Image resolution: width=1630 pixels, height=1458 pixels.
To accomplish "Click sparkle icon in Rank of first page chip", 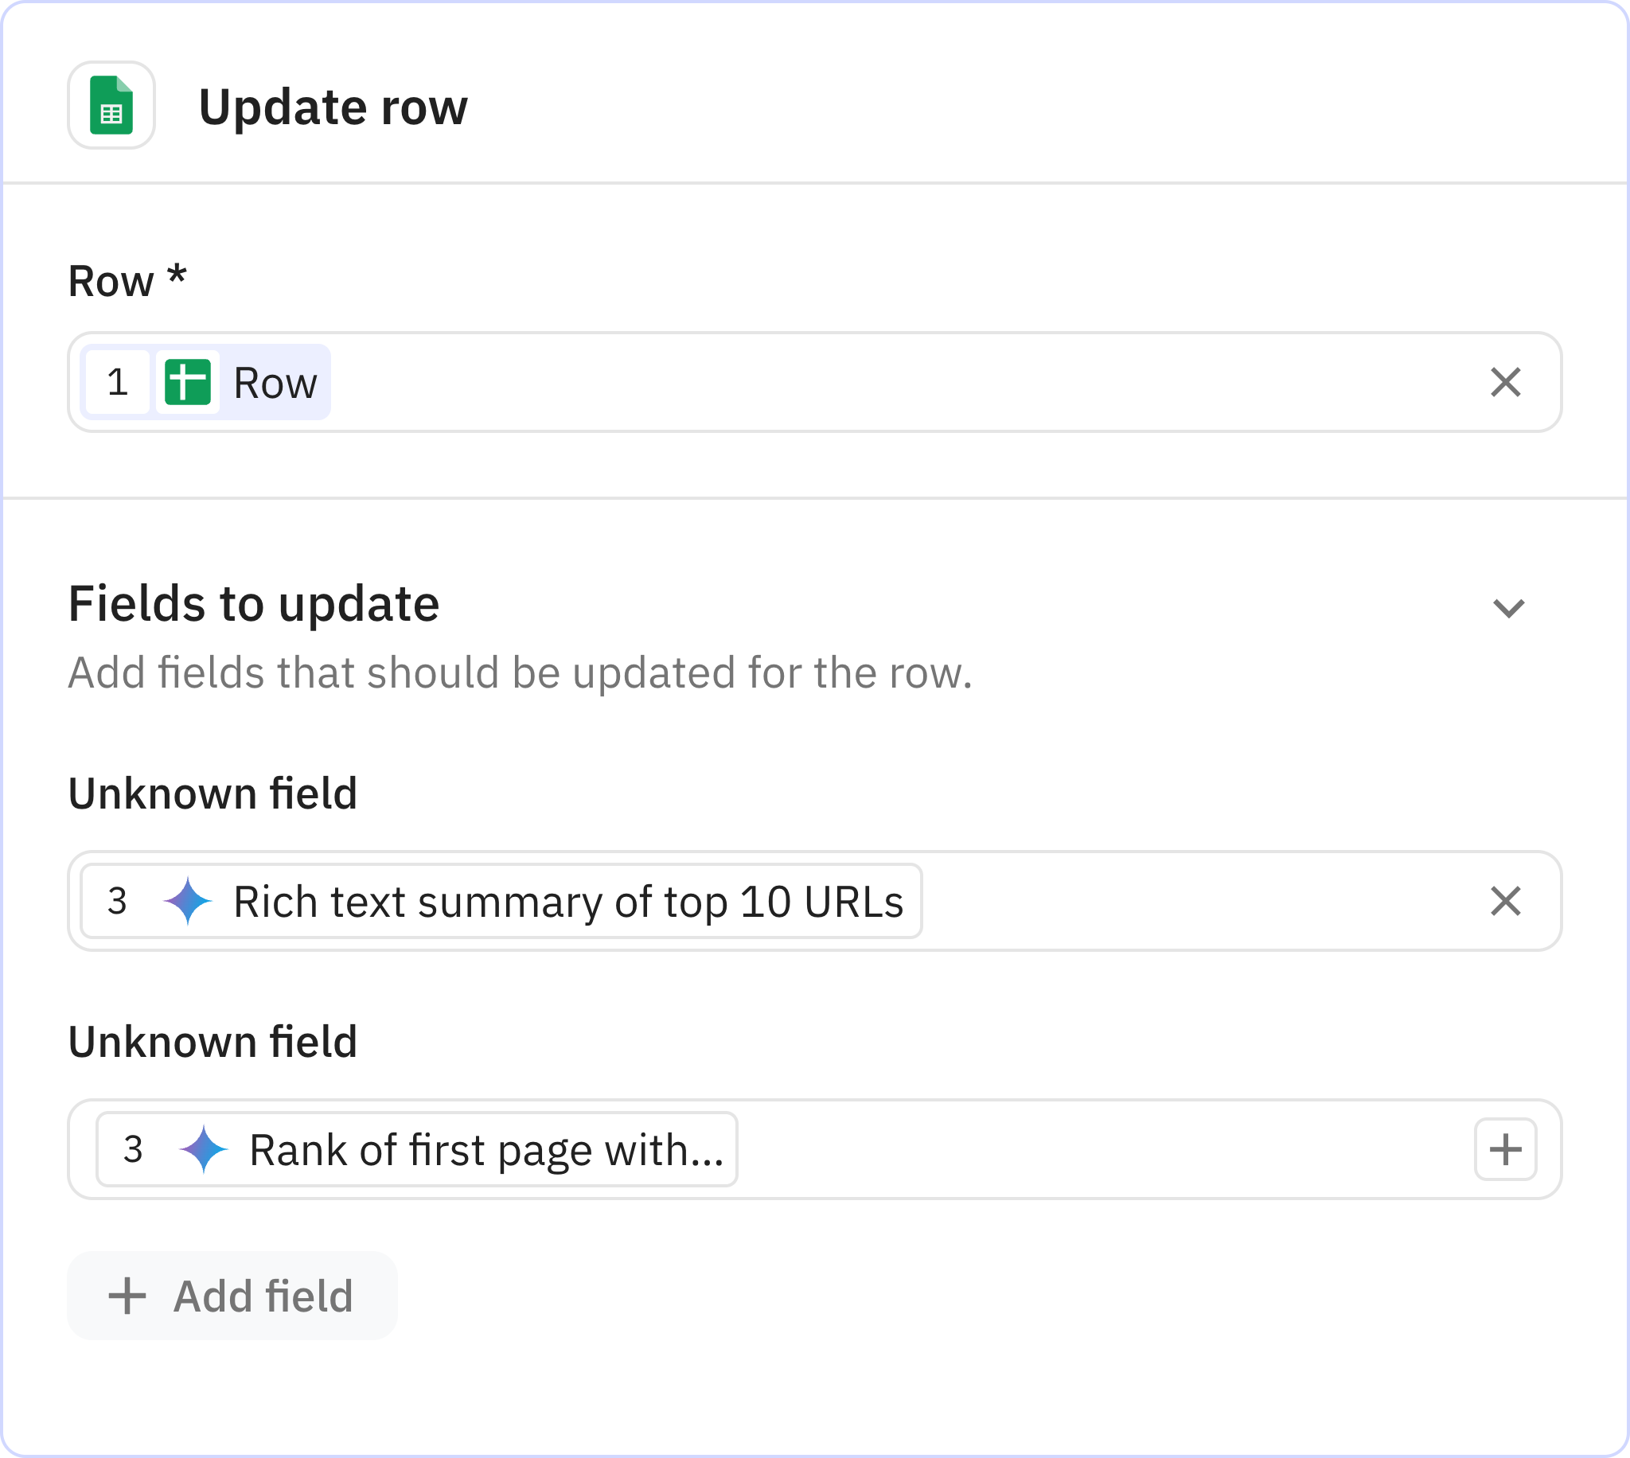I will pyautogui.click(x=204, y=1148).
